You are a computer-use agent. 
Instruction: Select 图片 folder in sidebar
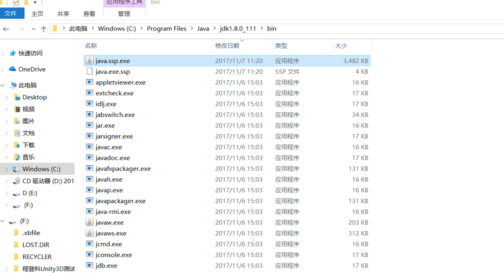pyautogui.click(x=28, y=121)
